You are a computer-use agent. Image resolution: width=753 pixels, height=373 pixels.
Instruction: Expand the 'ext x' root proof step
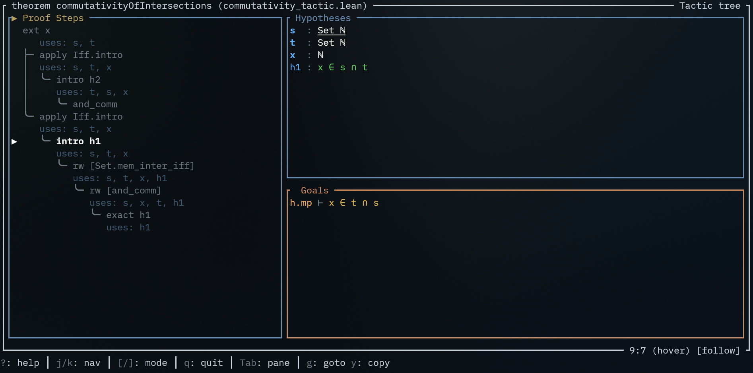36,31
